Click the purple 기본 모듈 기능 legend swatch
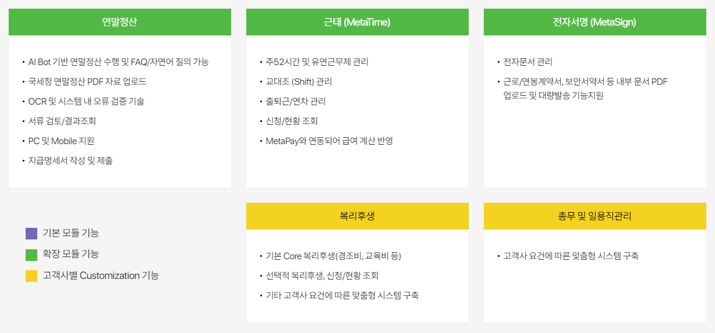715x333 pixels. coord(31,234)
